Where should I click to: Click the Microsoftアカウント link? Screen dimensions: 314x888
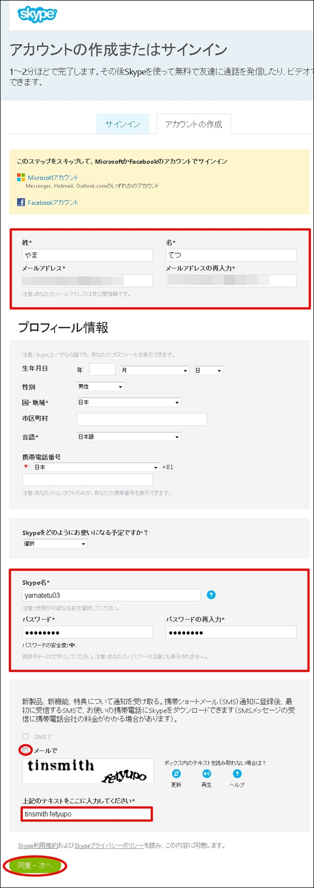tap(53, 178)
